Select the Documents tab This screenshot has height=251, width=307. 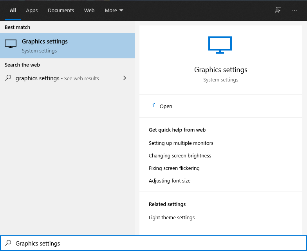[61, 11]
